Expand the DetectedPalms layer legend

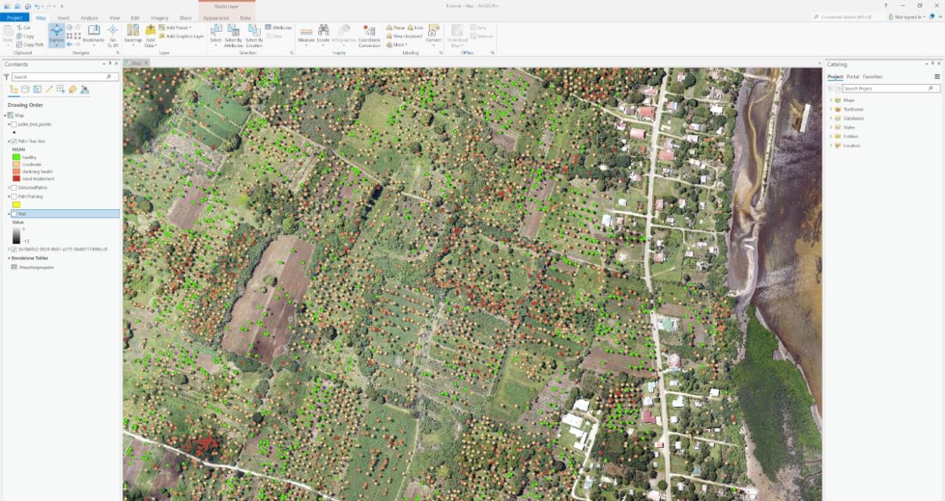[9, 187]
